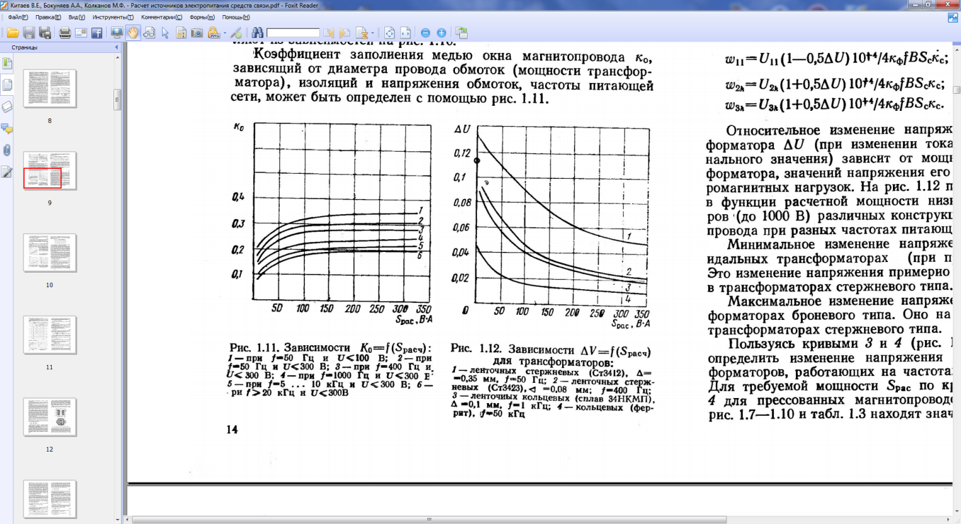Click the 'Страницы' panel title
The image size is (961, 524).
[x=25, y=47]
